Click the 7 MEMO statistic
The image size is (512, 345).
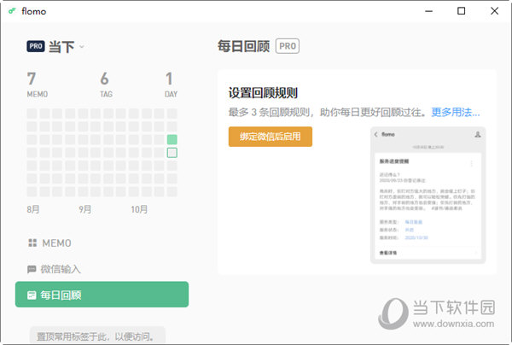coord(38,85)
